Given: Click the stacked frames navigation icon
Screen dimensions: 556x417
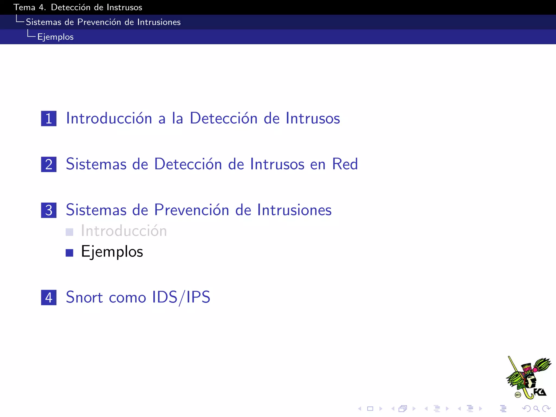Looking at the screenshot, I should coord(403,409).
